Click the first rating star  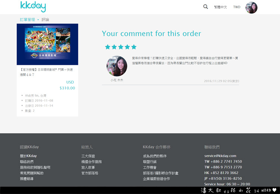tap(108, 47)
